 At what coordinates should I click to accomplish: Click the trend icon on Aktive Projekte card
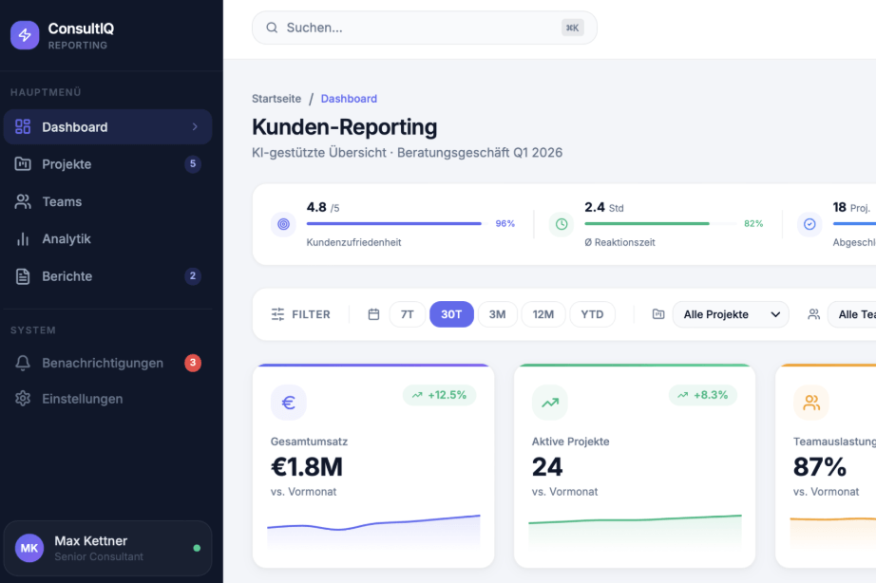click(x=549, y=403)
